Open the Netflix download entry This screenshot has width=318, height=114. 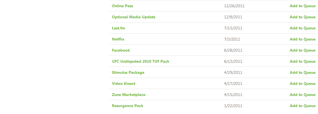tap(118, 39)
